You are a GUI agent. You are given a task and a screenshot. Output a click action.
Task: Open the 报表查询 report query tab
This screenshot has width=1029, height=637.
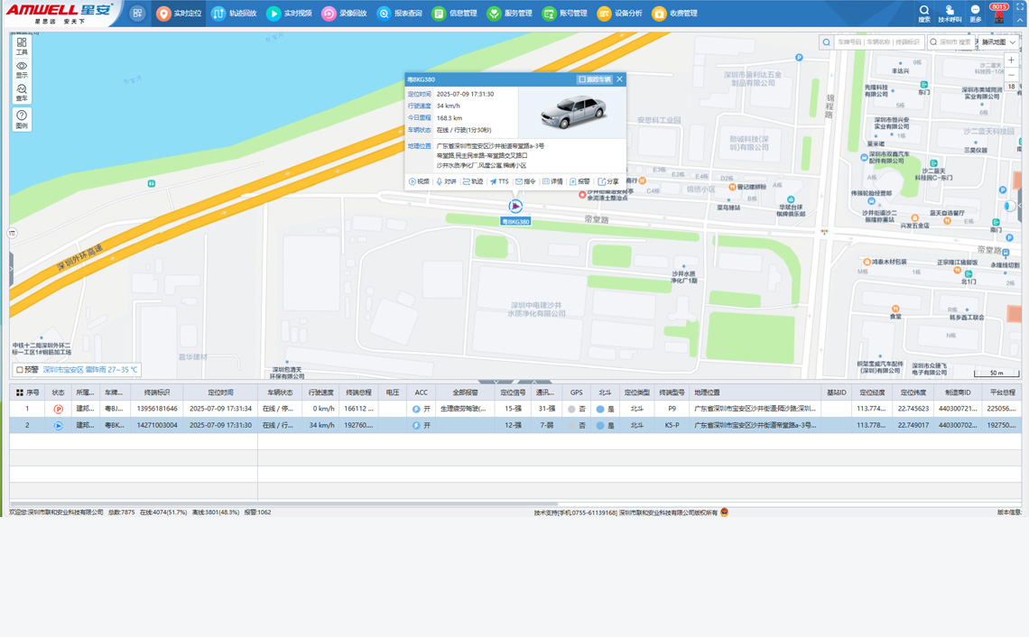(x=399, y=14)
